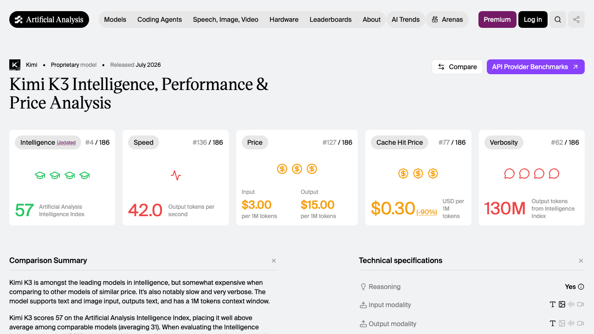
Task: Click the Speed card label
Action: 143,142
